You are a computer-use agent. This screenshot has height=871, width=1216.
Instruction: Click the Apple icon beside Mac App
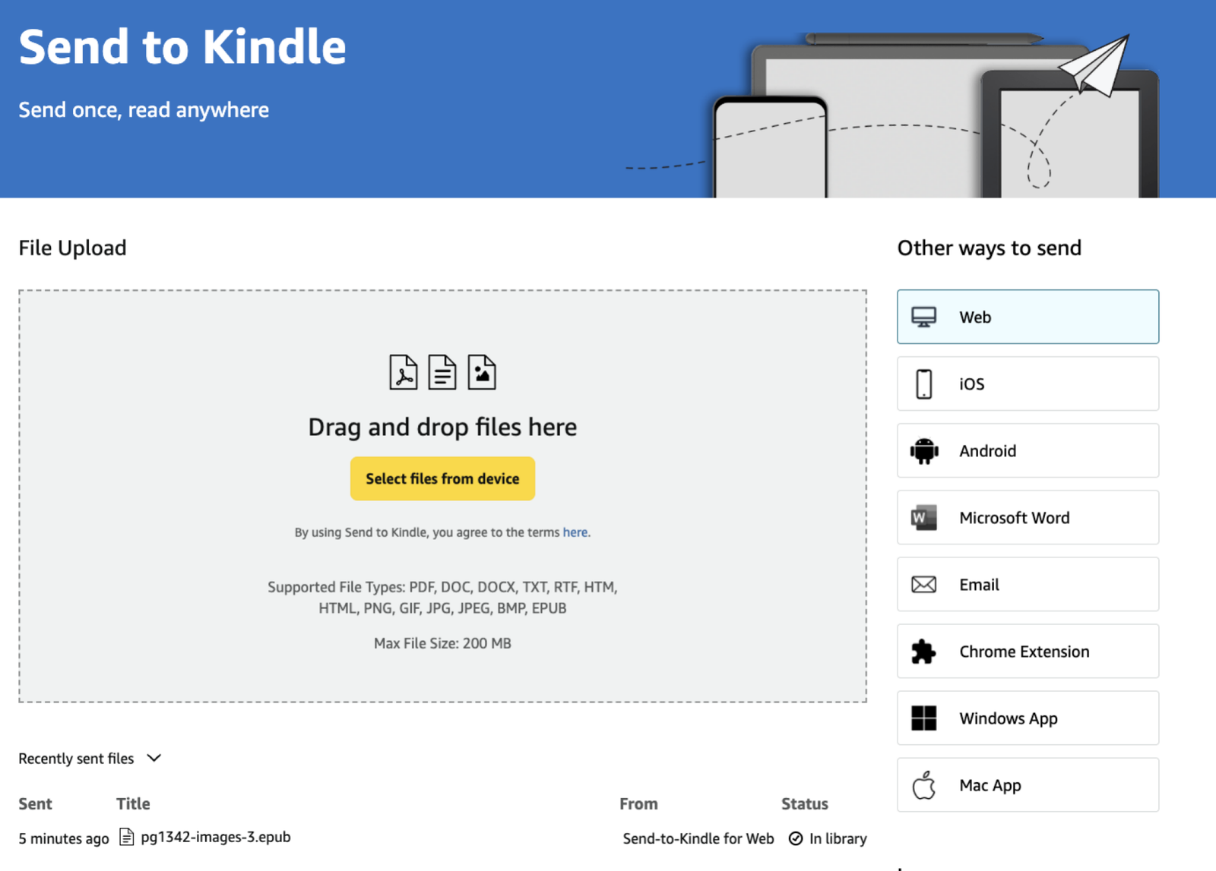tap(923, 784)
